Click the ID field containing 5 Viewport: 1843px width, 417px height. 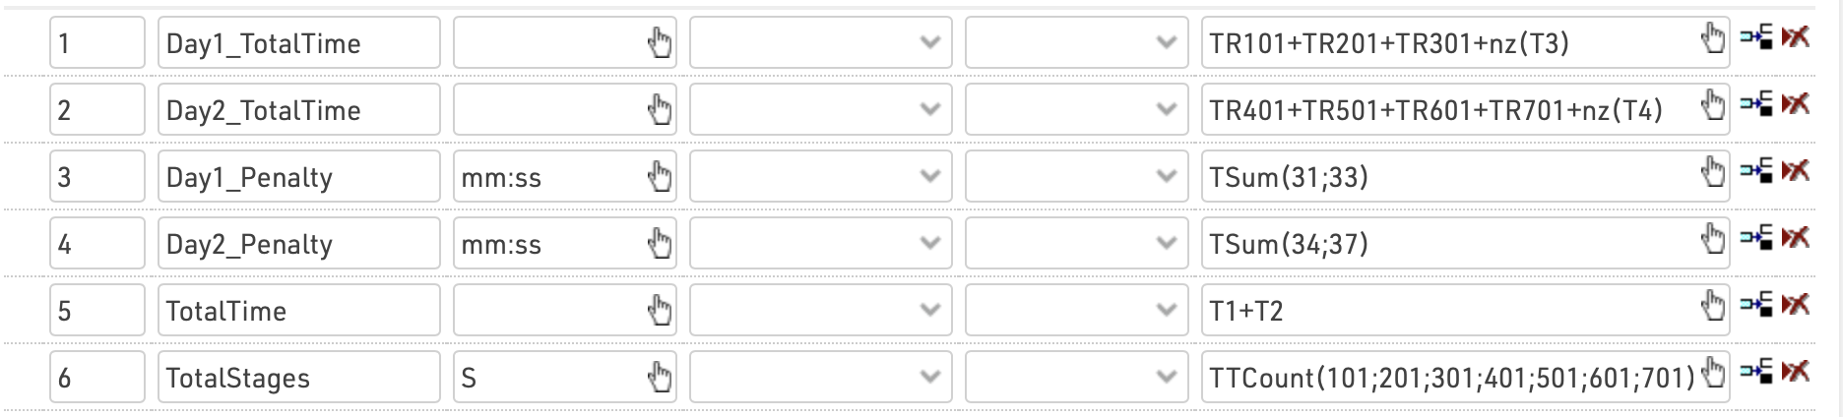[96, 310]
